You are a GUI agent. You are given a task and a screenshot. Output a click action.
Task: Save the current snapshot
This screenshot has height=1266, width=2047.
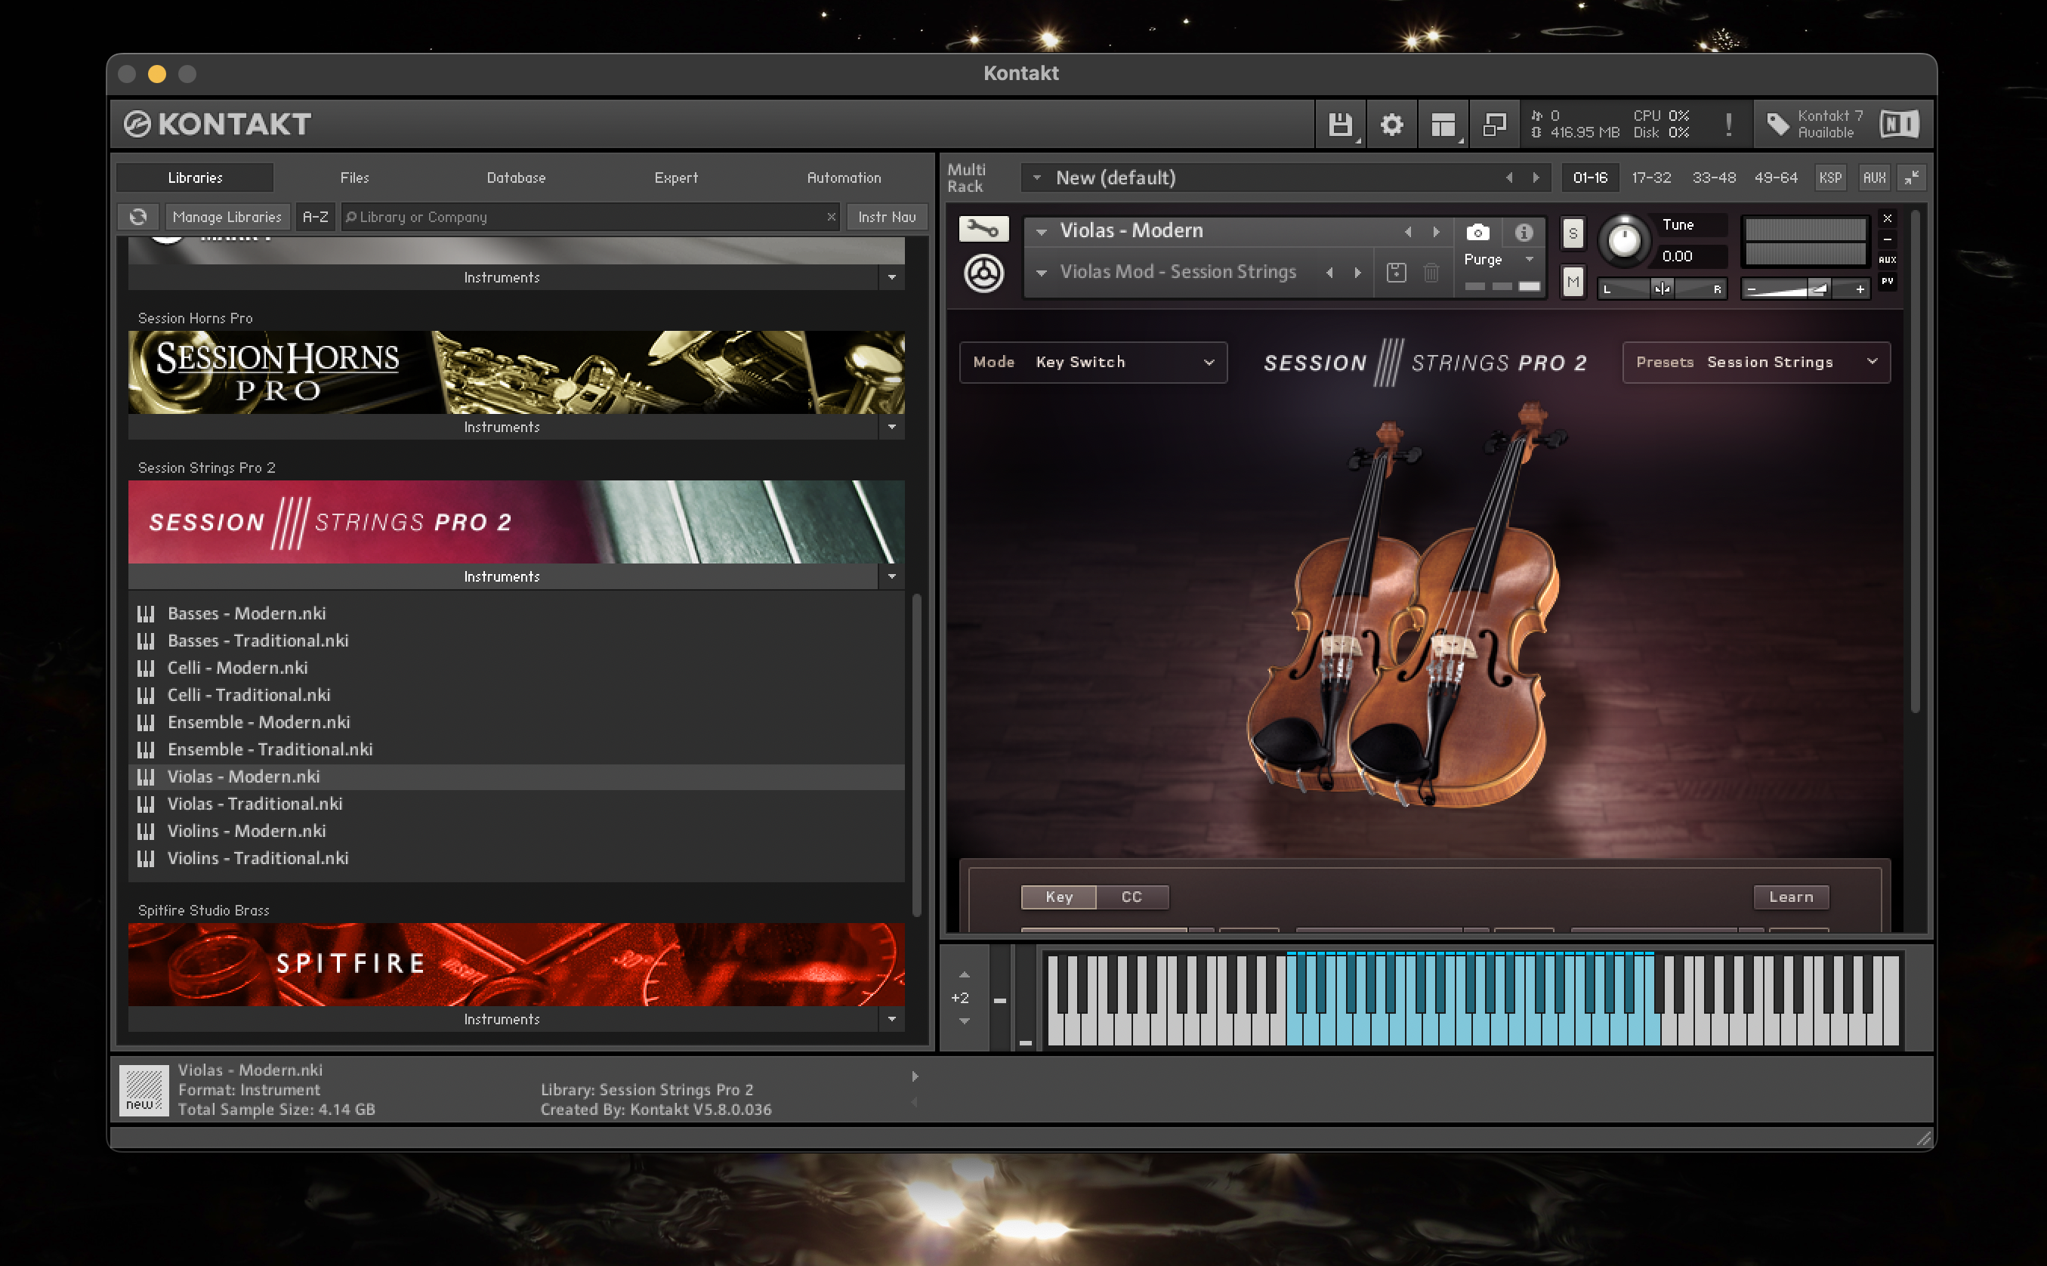(1396, 272)
